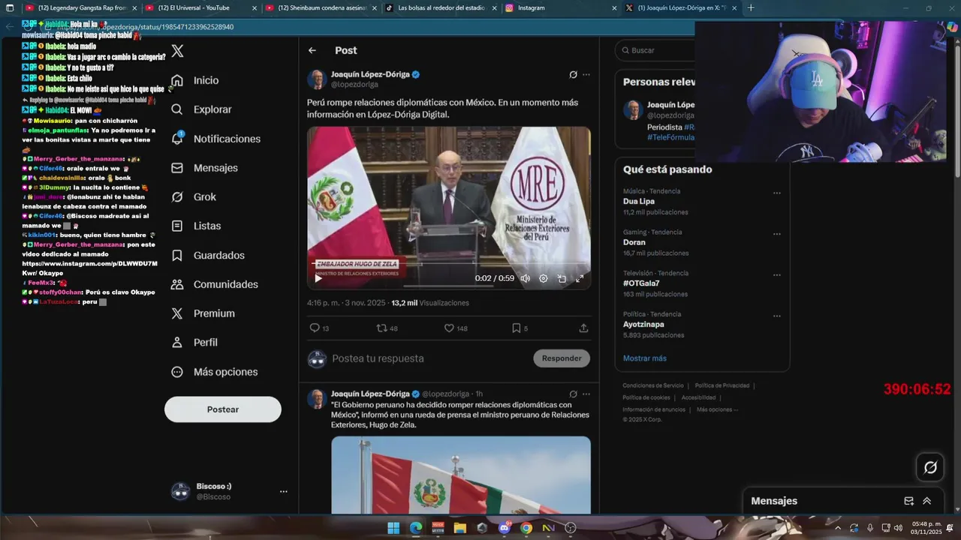Click the video progress bar
This screenshot has width=961, height=540.
pyautogui.click(x=449, y=264)
